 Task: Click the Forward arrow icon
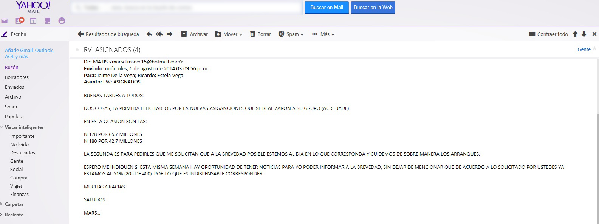click(x=170, y=34)
